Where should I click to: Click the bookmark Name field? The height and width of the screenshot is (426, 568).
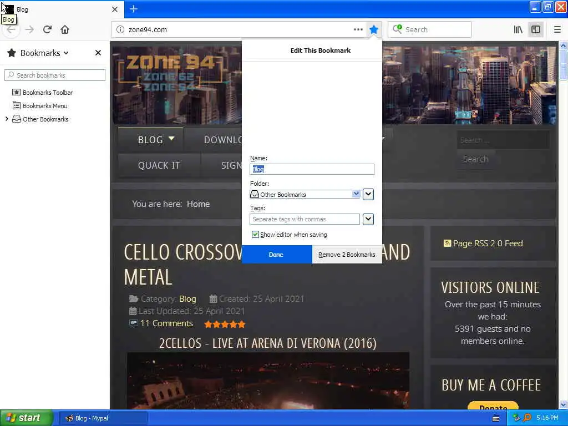[312, 169]
